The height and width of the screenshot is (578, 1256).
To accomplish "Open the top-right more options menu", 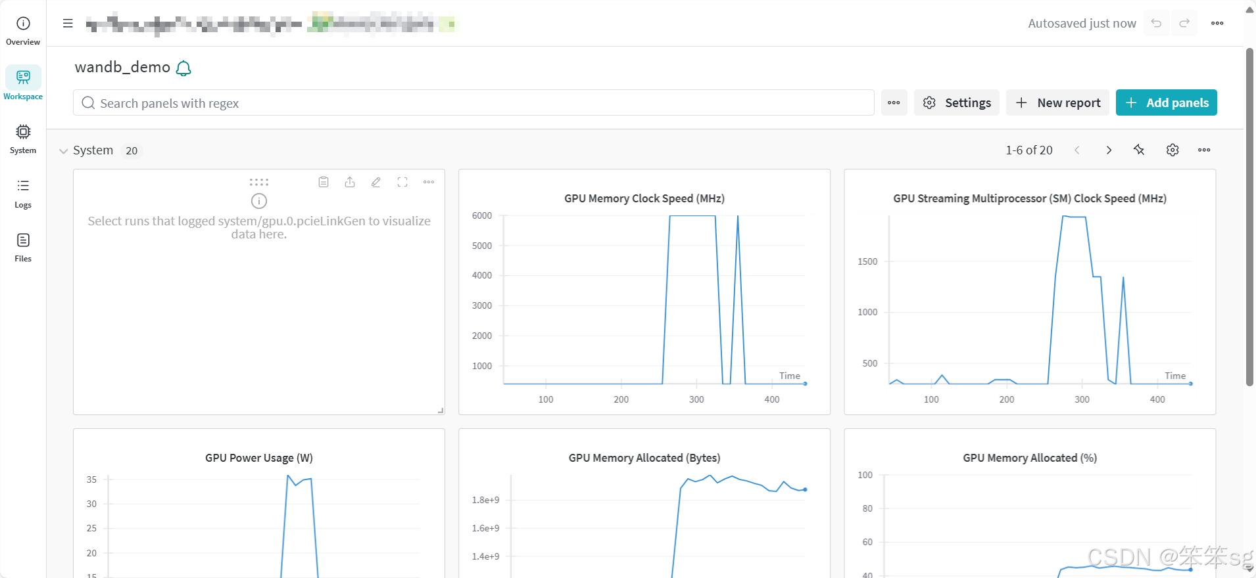I will click(x=1217, y=23).
